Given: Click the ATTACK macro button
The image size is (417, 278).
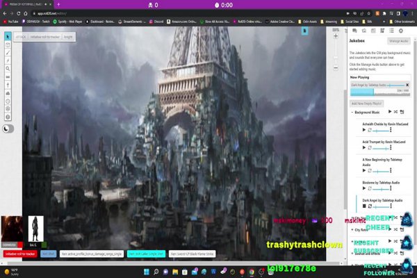Looking at the screenshot, I should (21, 37).
